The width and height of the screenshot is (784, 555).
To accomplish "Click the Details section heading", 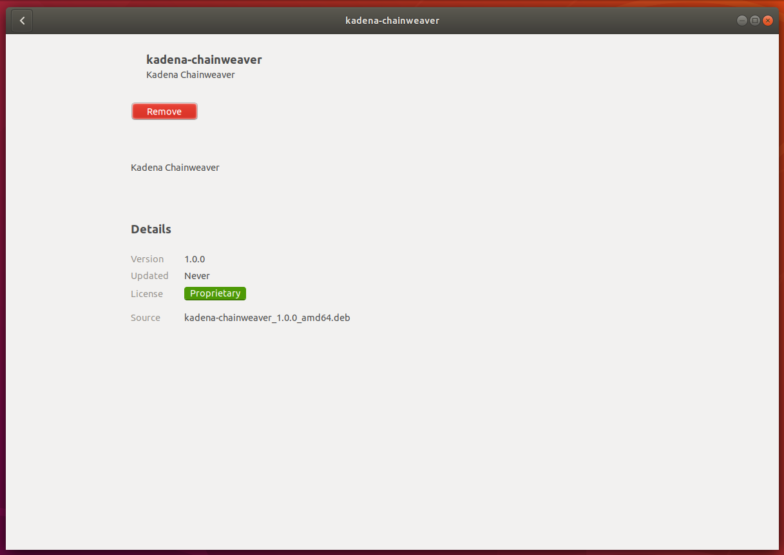I will (151, 229).
